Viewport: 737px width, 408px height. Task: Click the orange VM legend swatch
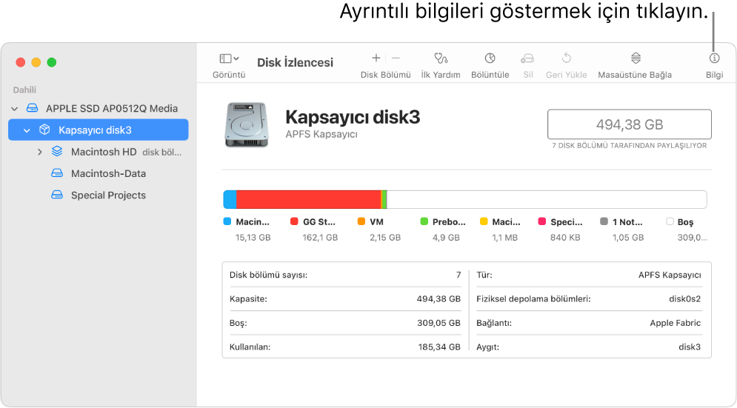point(361,221)
